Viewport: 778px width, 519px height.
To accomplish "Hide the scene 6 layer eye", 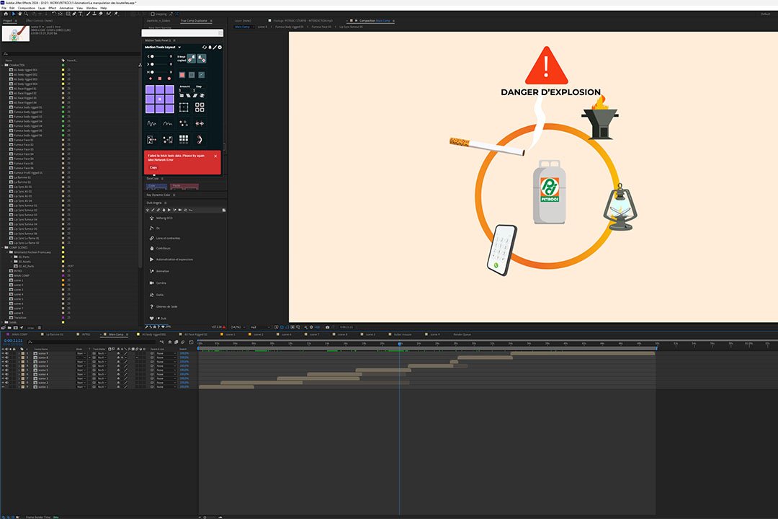I will (3, 365).
